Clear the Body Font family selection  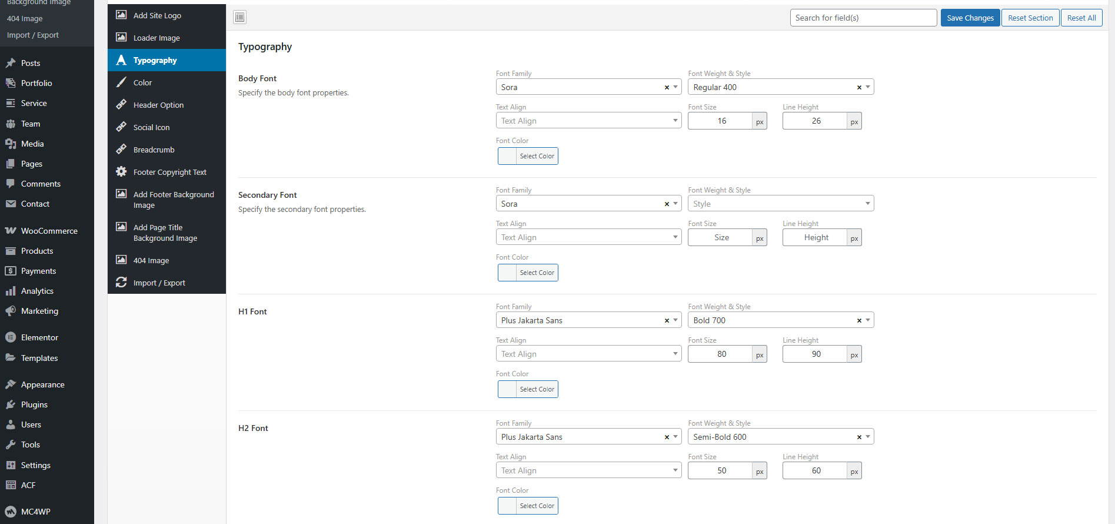tap(667, 87)
